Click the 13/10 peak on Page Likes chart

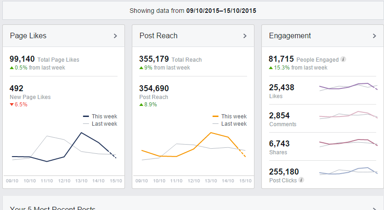pos(82,133)
